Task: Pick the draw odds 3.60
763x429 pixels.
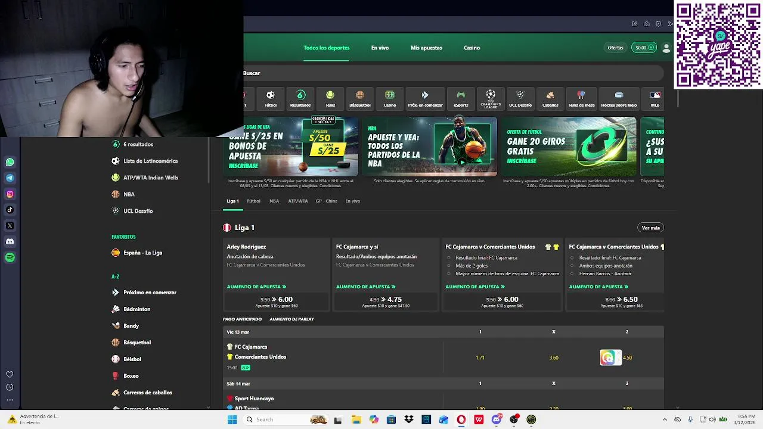Action: (554, 357)
